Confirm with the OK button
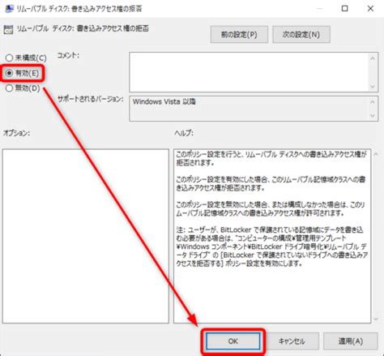The image size is (384, 356). [233, 341]
